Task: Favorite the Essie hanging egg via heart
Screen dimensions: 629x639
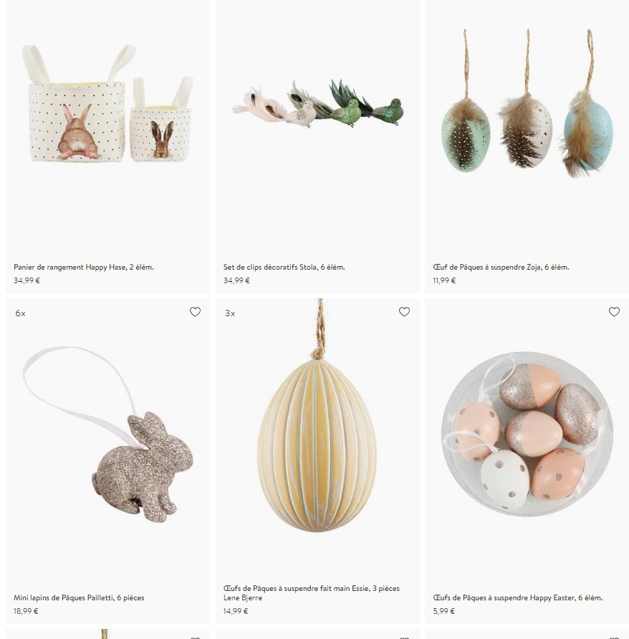Action: point(404,312)
